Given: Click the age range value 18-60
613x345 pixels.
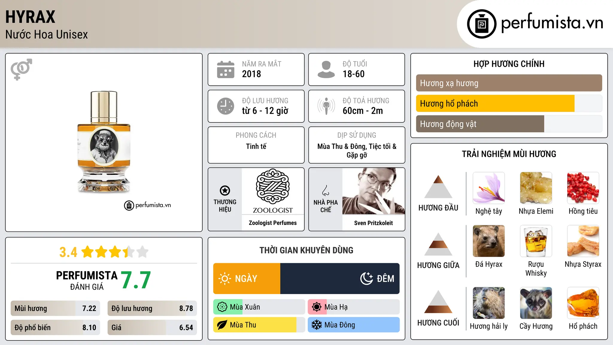Looking at the screenshot, I should (x=353, y=74).
